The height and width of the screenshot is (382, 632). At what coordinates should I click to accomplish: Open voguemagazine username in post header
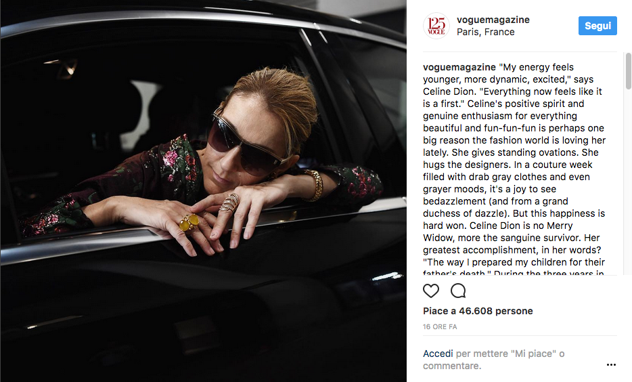[493, 20]
